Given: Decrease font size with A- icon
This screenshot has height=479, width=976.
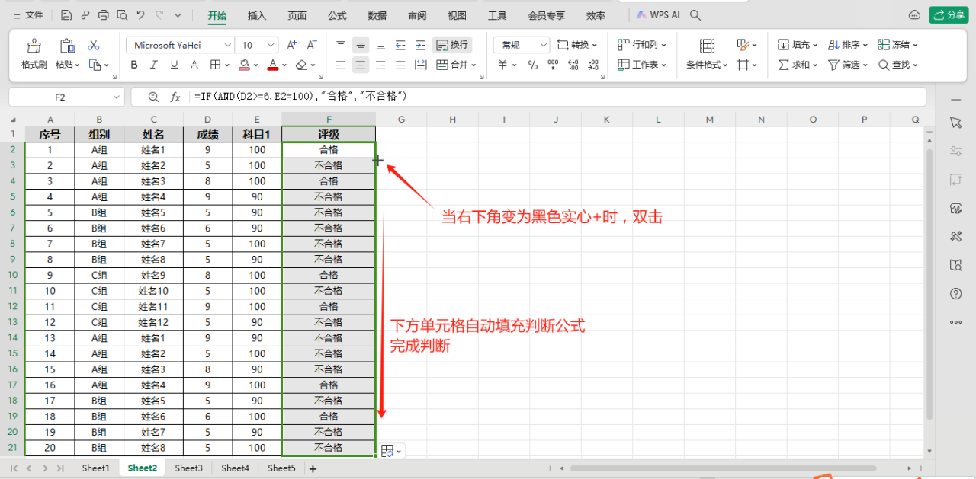Looking at the screenshot, I should [312, 45].
